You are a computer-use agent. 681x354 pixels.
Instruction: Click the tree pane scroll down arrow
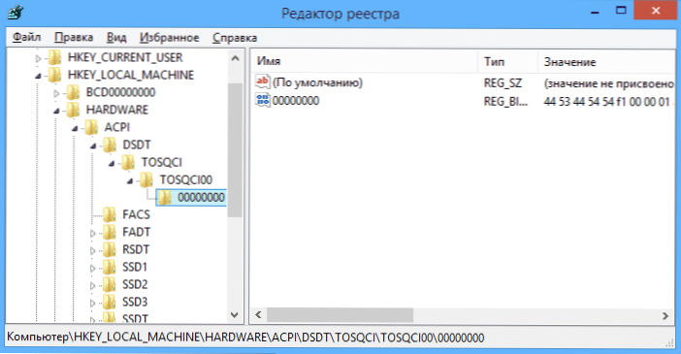click(x=235, y=315)
